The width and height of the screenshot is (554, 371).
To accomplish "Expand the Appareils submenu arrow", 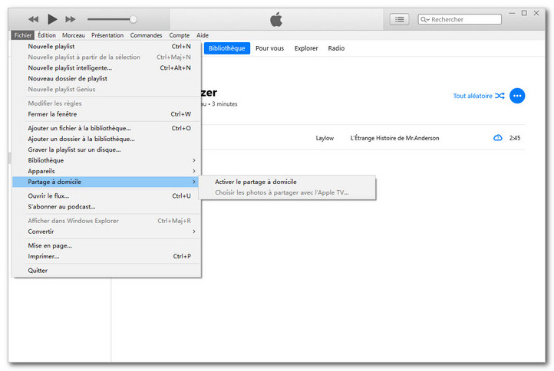I will tap(194, 171).
